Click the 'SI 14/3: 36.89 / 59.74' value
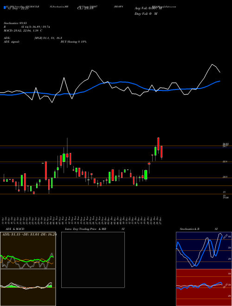232x306 pixels. click(x=36, y=27)
